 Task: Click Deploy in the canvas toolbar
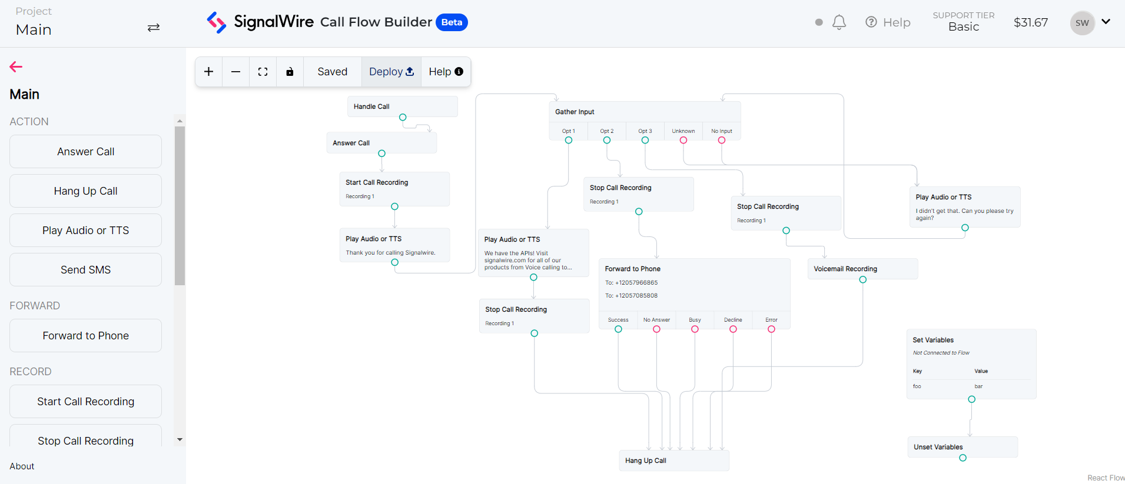[391, 72]
